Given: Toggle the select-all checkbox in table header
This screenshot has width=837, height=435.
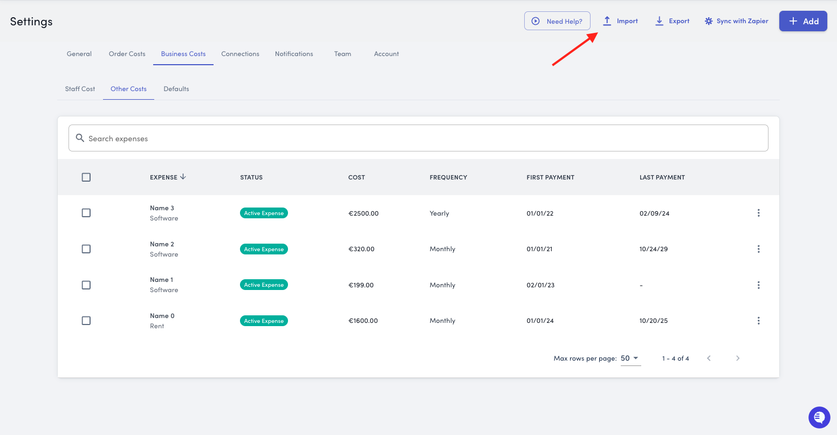Looking at the screenshot, I should coord(86,177).
